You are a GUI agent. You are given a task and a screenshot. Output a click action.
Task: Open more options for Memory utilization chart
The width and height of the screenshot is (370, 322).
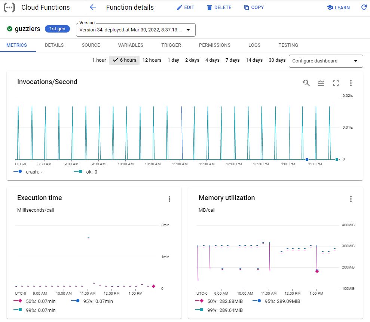click(x=351, y=199)
